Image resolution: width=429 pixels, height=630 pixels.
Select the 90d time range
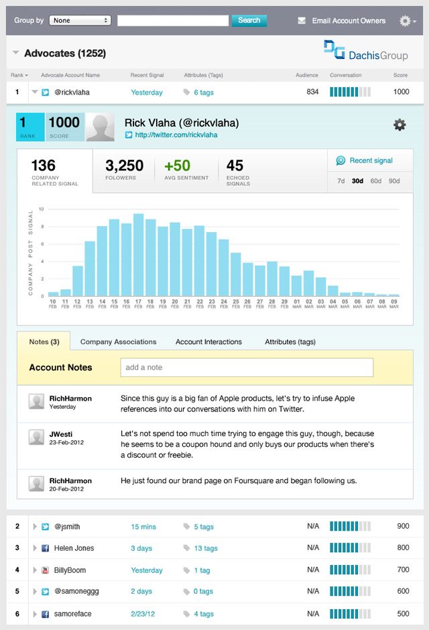[x=394, y=180]
